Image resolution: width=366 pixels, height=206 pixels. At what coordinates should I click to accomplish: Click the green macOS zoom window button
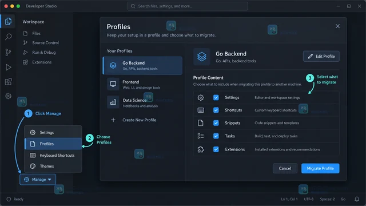(18, 6)
